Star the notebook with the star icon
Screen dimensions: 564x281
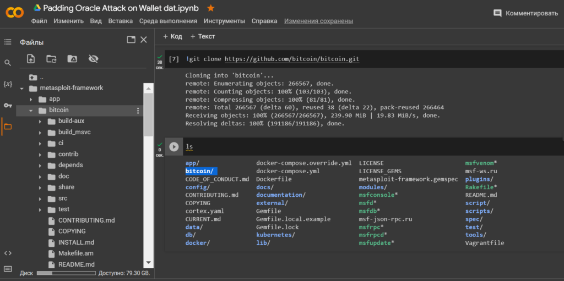pos(211,8)
